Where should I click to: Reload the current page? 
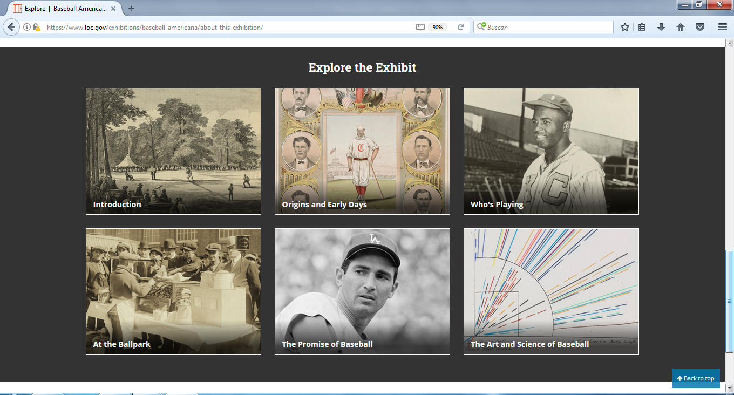(x=460, y=27)
